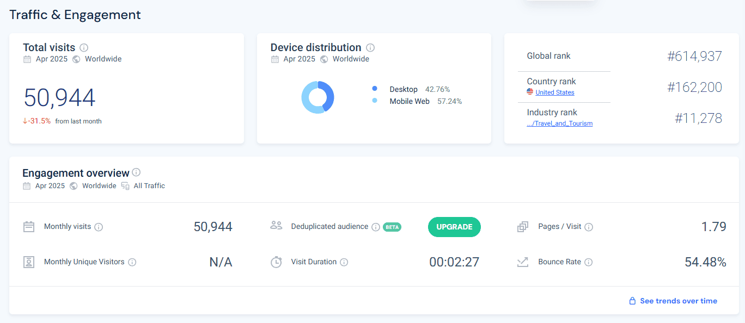Image resolution: width=745 pixels, height=323 pixels.
Task: Select the Mobile Web legend color dot
Action: [x=375, y=101]
